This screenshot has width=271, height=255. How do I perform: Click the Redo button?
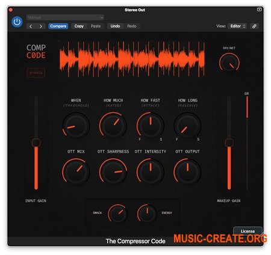[x=132, y=26]
